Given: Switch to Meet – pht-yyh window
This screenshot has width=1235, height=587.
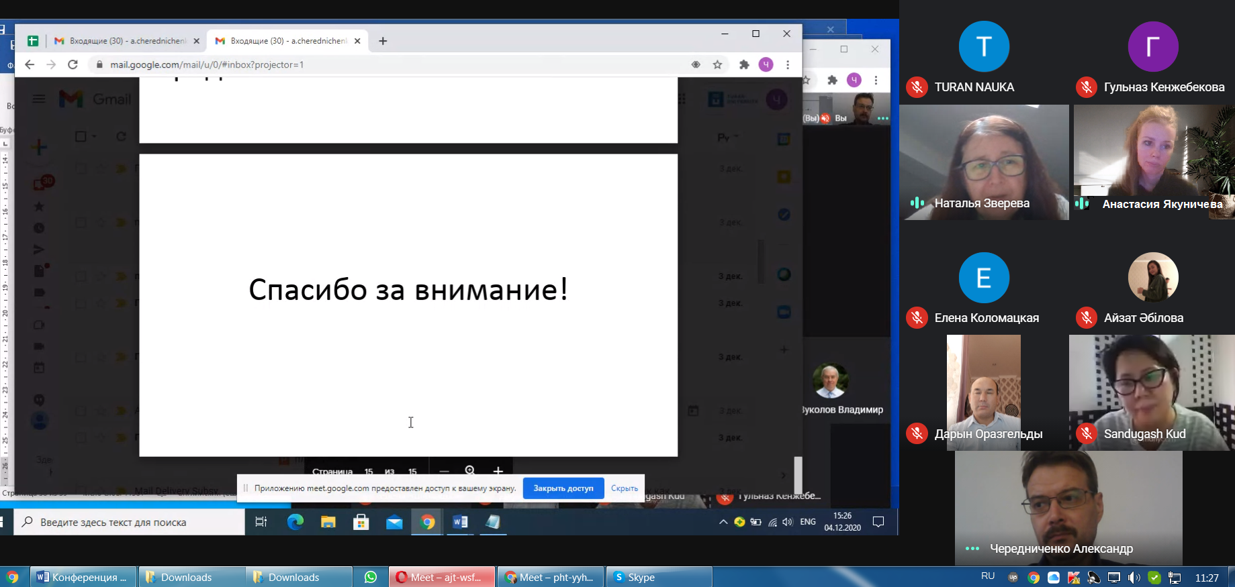Looking at the screenshot, I should [x=551, y=577].
